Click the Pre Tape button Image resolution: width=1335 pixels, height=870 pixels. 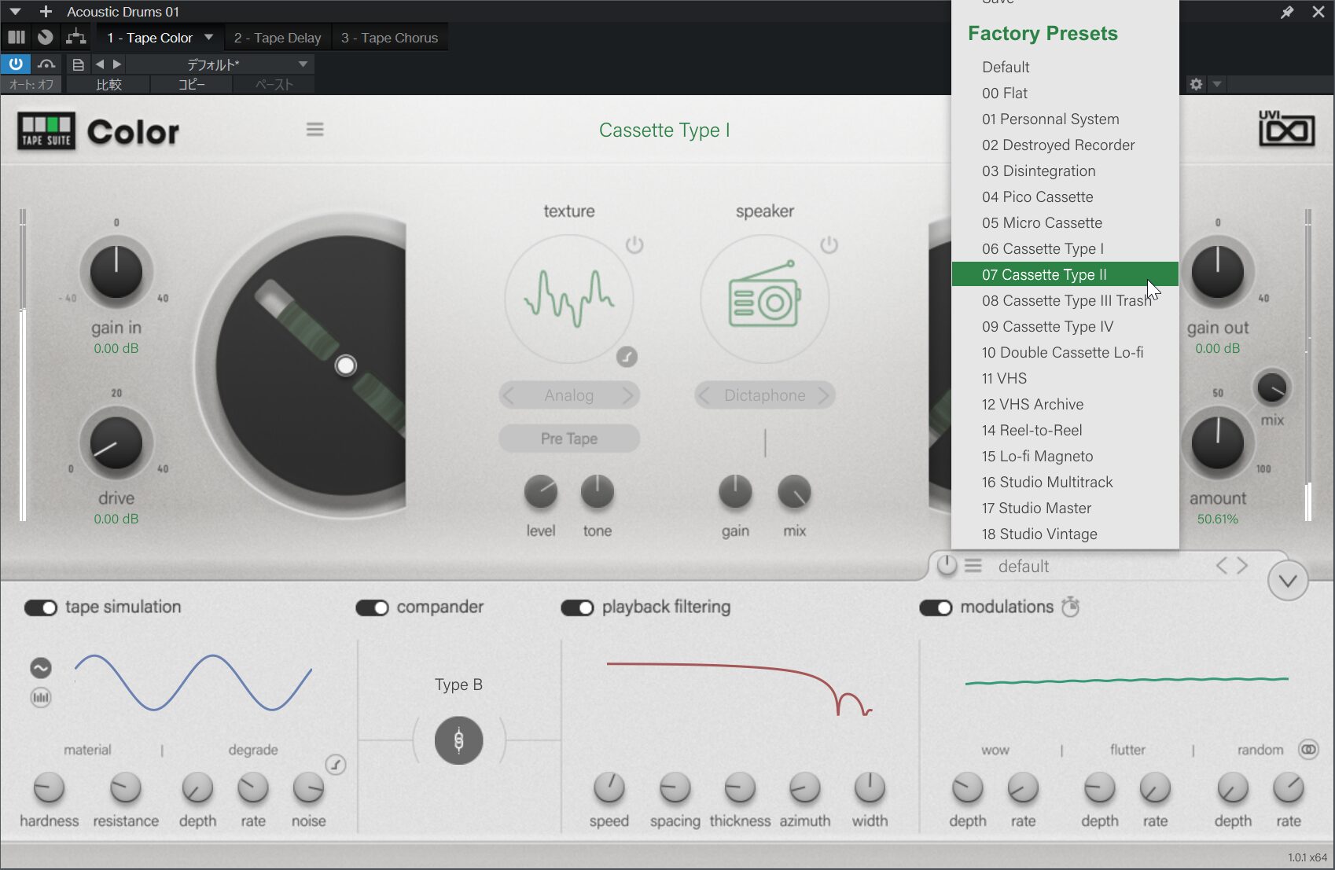coord(568,439)
